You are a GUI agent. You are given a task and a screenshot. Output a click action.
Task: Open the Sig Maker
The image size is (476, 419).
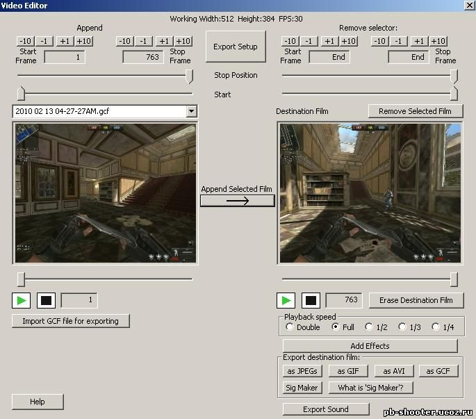pyautogui.click(x=302, y=388)
